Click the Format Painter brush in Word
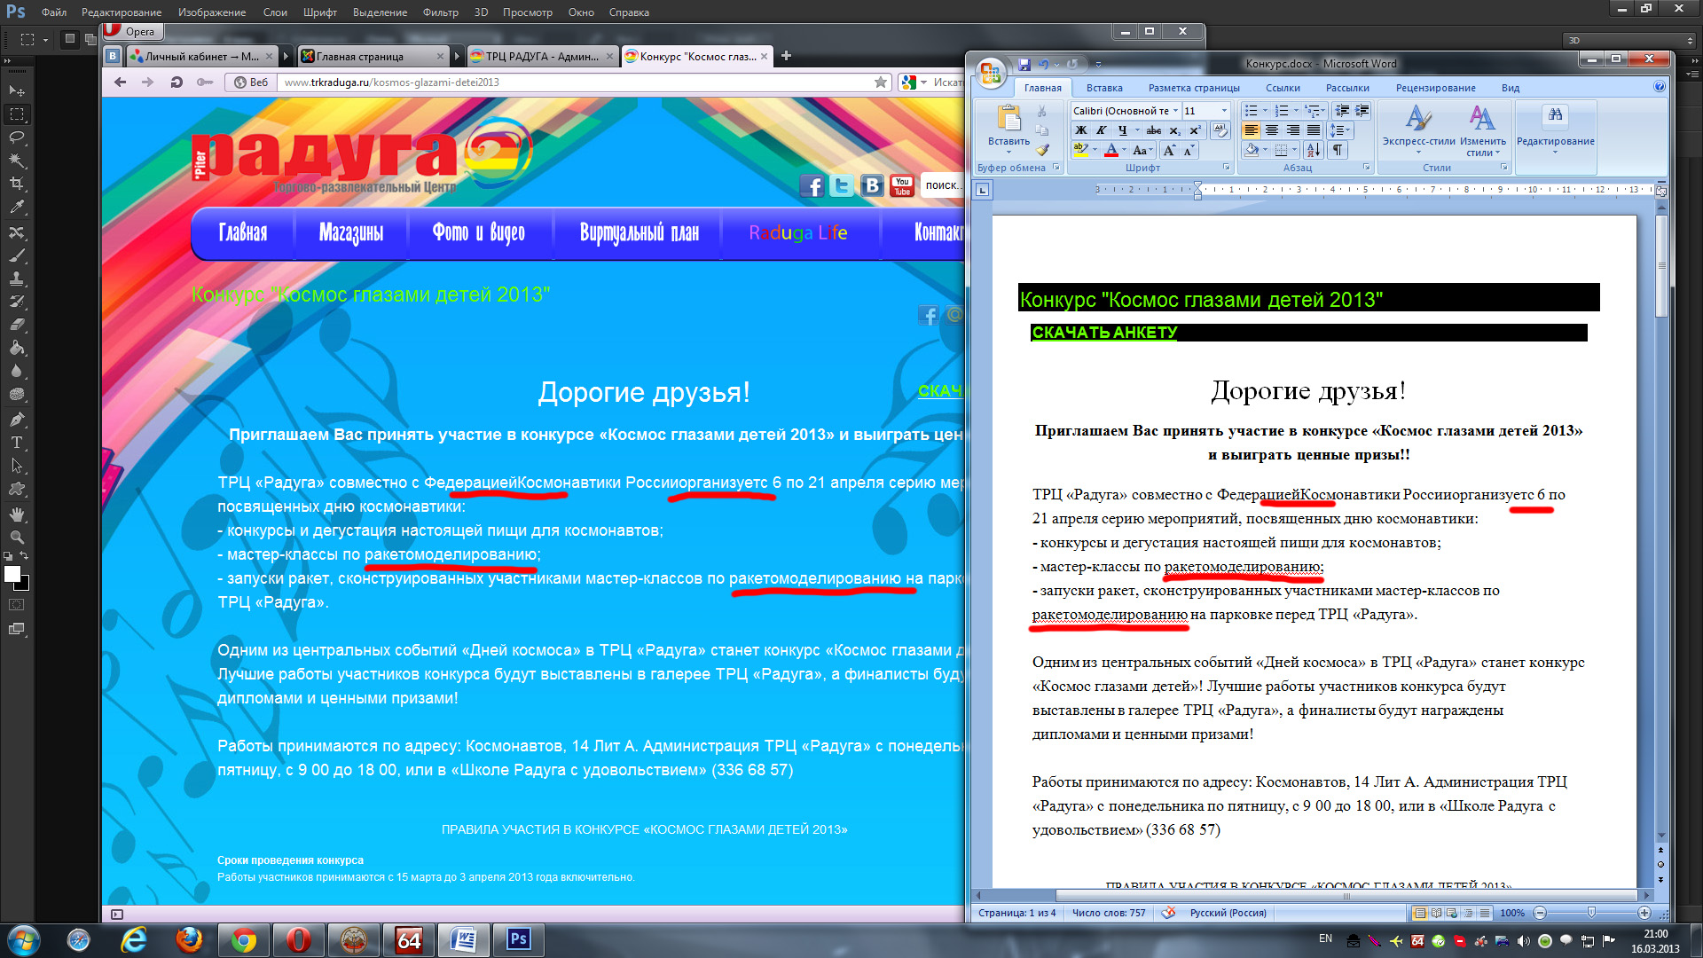The height and width of the screenshot is (958, 1703). [x=1043, y=150]
